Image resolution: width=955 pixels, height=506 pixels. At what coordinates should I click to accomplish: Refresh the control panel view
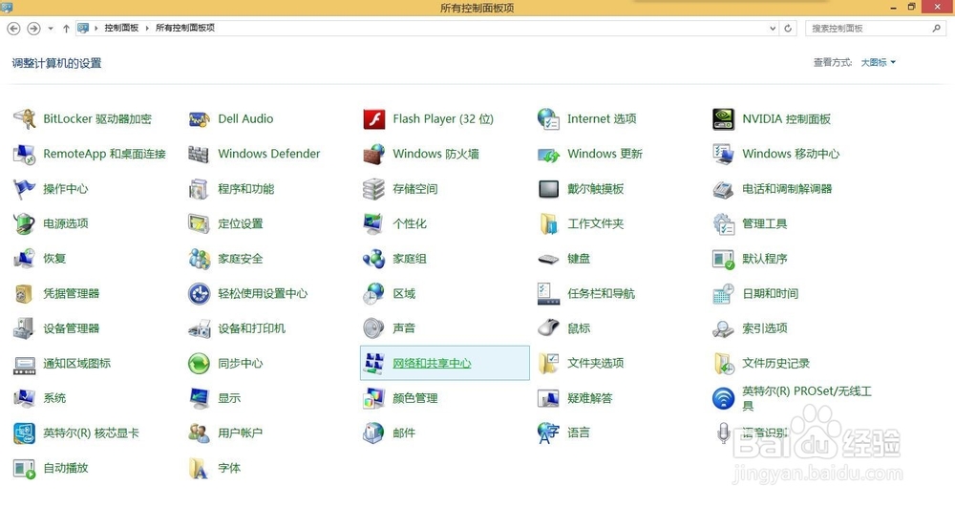point(788,28)
